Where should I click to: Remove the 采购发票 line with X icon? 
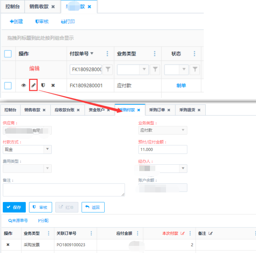point(8,245)
